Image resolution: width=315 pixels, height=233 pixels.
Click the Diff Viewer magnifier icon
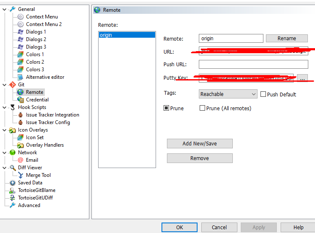tap(13, 168)
